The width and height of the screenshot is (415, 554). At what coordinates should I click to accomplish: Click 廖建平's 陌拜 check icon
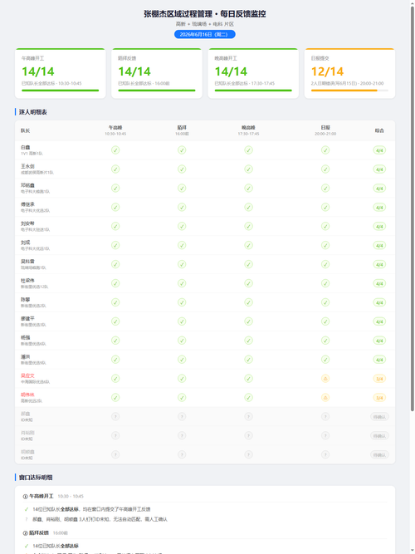coord(182,321)
